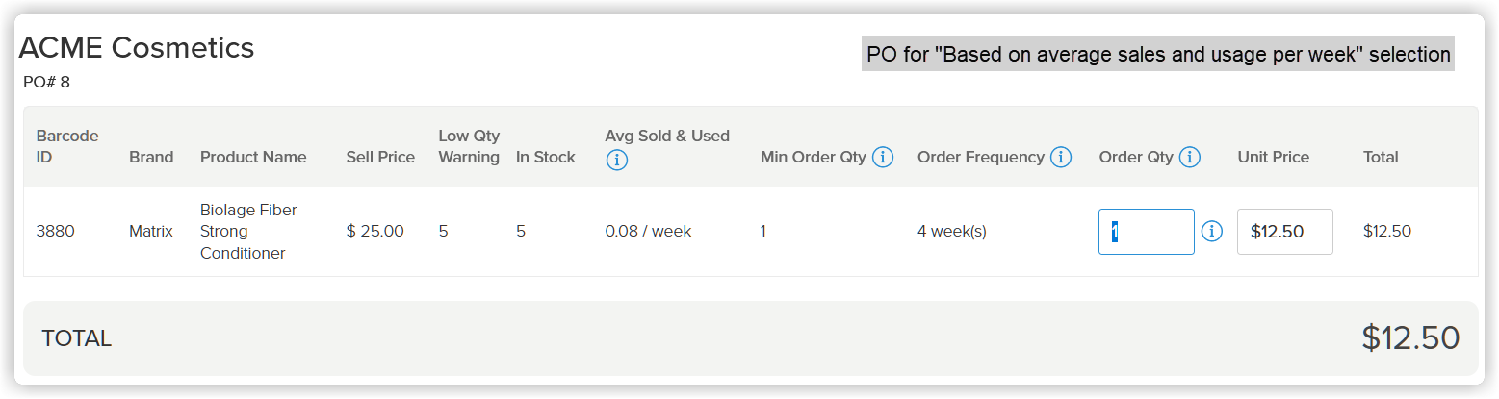Click the In Stock column header

[546, 157]
